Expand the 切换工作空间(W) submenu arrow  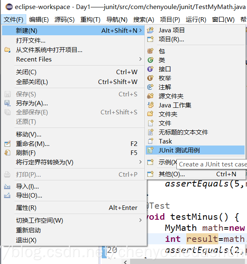point(140,220)
